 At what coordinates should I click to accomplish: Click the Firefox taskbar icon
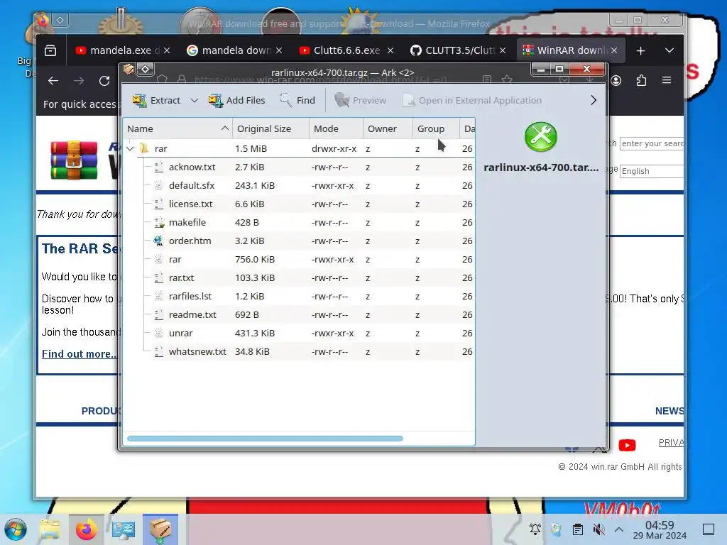point(86,529)
